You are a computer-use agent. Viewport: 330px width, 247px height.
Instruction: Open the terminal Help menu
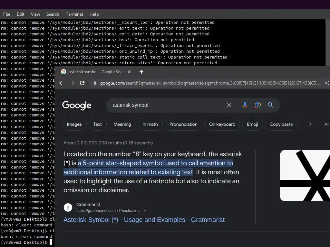coord(94,14)
